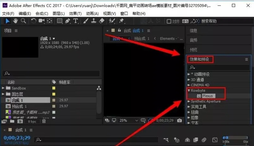Click the snapshot camera icon in viewer
The height and width of the screenshot is (146, 254).
[179, 120]
